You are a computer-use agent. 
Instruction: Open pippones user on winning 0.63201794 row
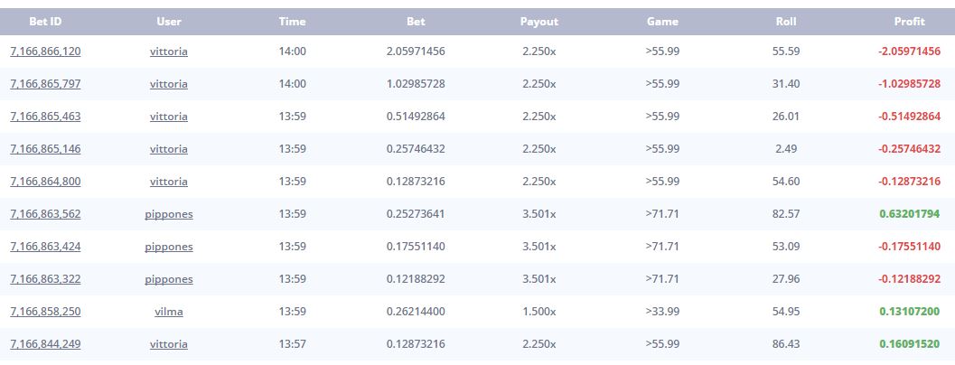(169, 214)
